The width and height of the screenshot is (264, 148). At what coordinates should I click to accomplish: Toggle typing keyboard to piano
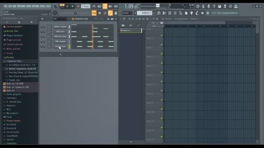(94, 13)
